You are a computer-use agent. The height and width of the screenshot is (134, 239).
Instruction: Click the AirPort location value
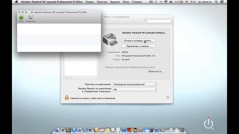125,52
